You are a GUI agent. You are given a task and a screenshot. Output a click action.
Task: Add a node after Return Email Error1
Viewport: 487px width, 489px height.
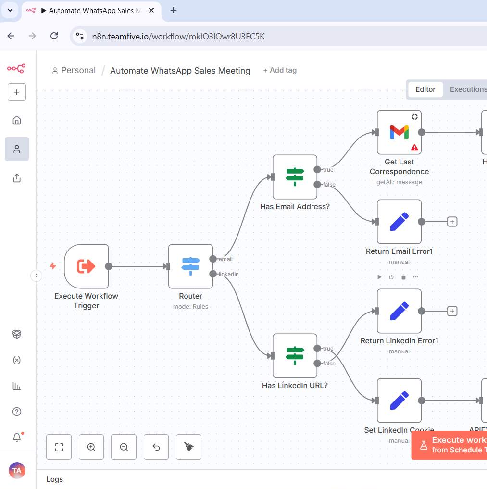[x=452, y=222]
